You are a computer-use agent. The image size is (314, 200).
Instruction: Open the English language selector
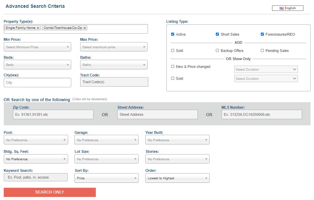click(x=287, y=8)
